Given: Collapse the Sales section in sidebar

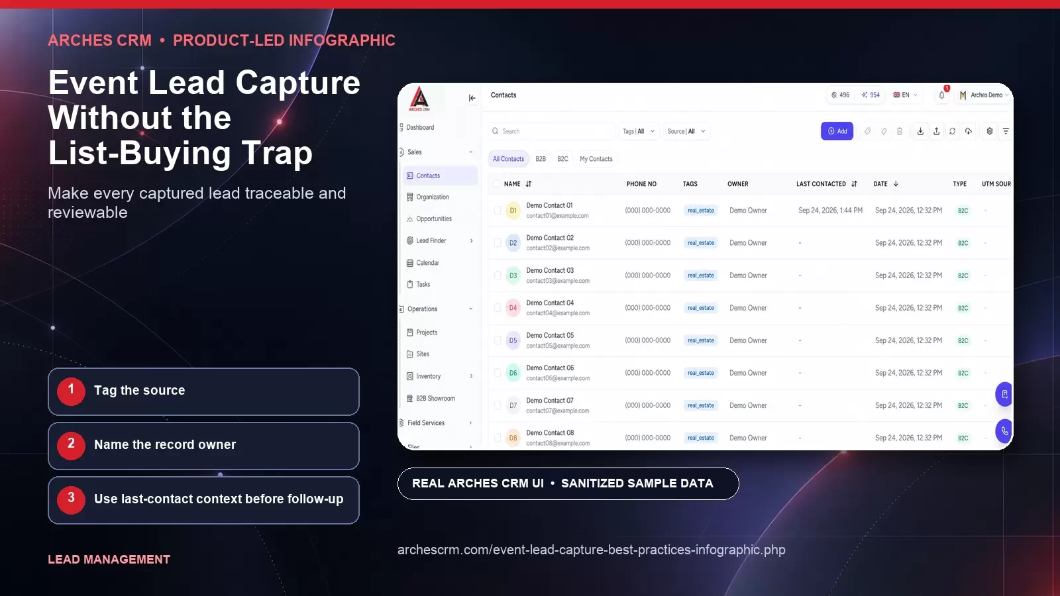Looking at the screenshot, I should coord(471,152).
